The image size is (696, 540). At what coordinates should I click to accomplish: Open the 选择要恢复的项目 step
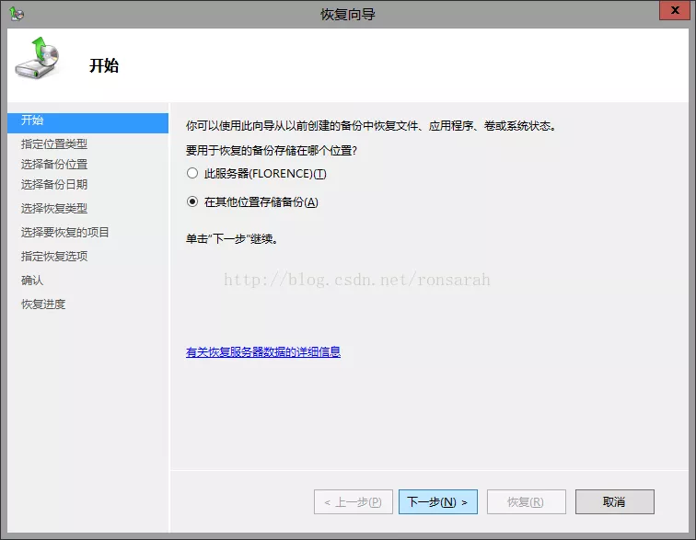[x=65, y=233]
